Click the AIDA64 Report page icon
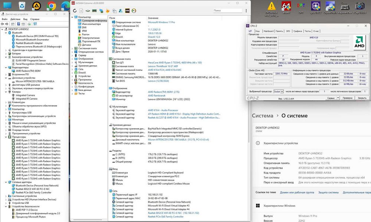Image resolution: width=371 pixels, height=222 pixels. tap(81, 11)
